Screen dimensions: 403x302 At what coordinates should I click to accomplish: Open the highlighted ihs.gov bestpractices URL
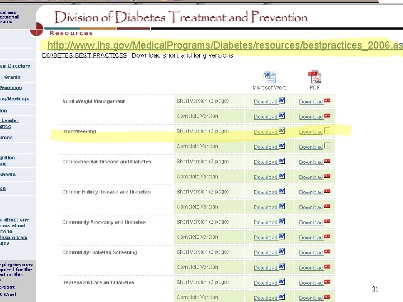click(225, 45)
